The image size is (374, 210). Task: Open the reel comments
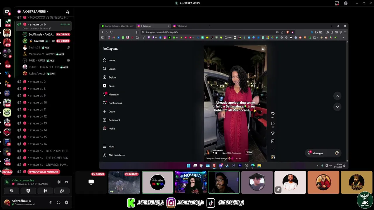pyautogui.click(x=273, y=124)
